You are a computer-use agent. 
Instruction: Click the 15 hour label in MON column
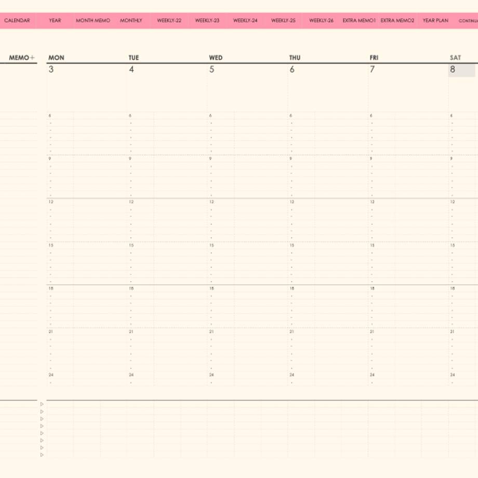(x=51, y=245)
